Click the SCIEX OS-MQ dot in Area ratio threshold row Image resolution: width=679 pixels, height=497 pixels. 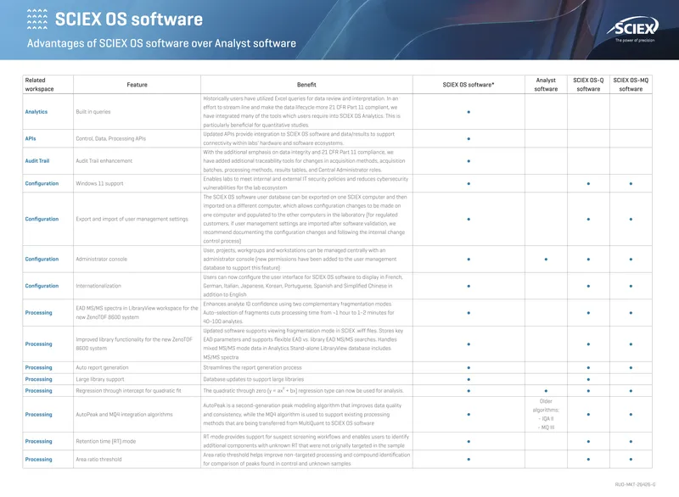click(631, 460)
